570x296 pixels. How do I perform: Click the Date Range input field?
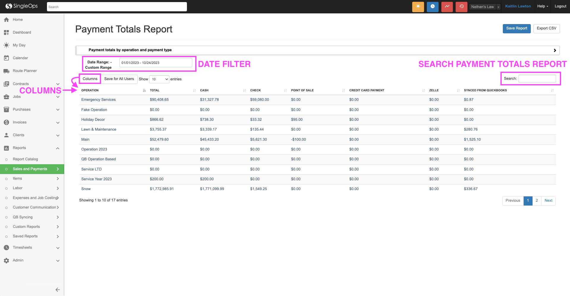pos(156,63)
